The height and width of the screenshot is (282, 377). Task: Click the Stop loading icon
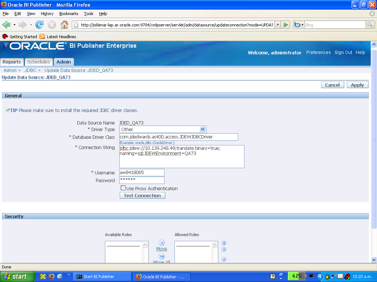[52, 25]
